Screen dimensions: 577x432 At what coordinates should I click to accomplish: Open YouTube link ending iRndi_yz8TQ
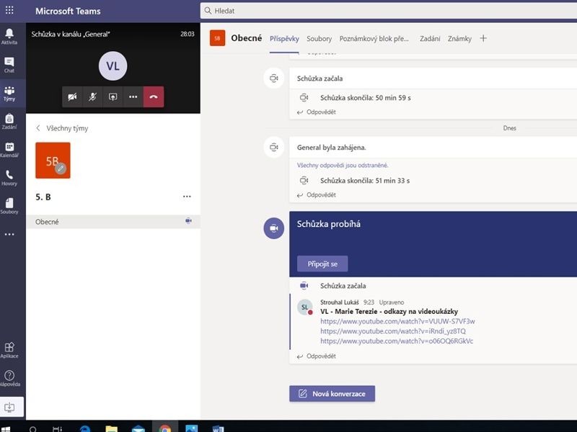393,331
